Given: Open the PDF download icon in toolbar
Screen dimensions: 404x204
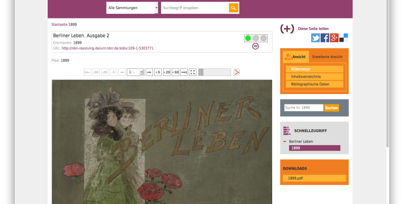Looking at the screenshot, I should tap(236, 73).
